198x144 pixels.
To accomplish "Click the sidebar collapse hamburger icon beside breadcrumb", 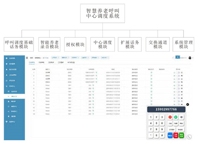I will tap(27, 58).
